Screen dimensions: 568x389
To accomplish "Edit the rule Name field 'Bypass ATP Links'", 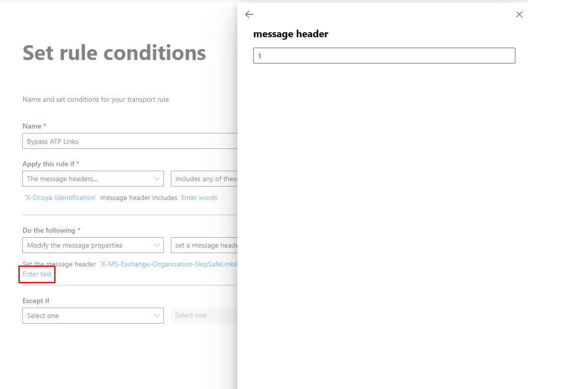I will tap(130, 141).
